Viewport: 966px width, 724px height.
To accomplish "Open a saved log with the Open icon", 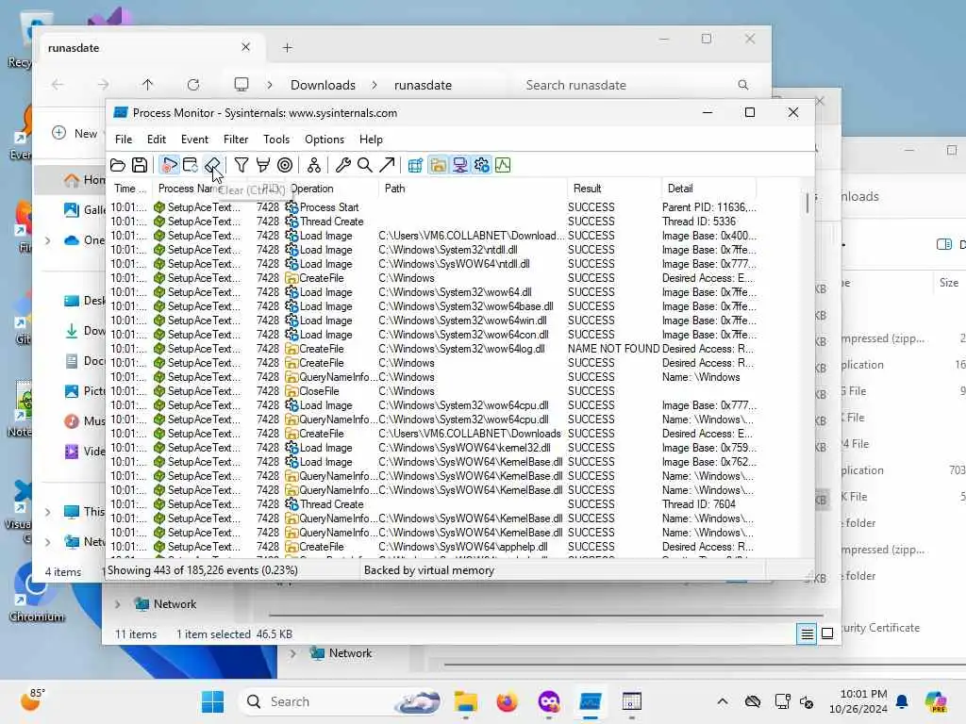I will click(x=118, y=165).
